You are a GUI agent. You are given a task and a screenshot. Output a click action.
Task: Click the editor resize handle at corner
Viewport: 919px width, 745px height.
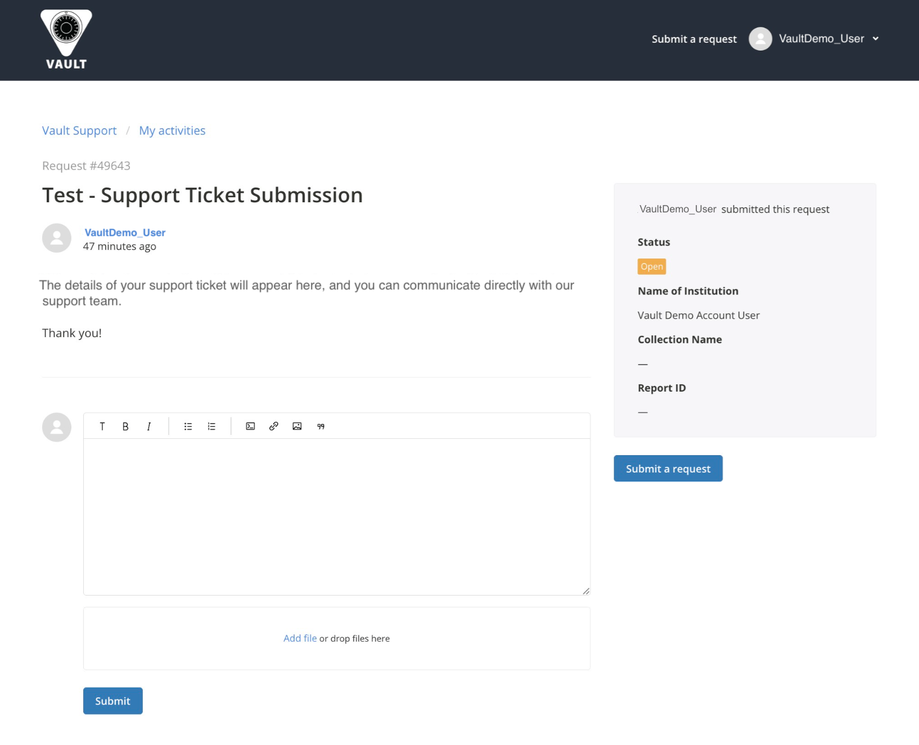(x=586, y=591)
